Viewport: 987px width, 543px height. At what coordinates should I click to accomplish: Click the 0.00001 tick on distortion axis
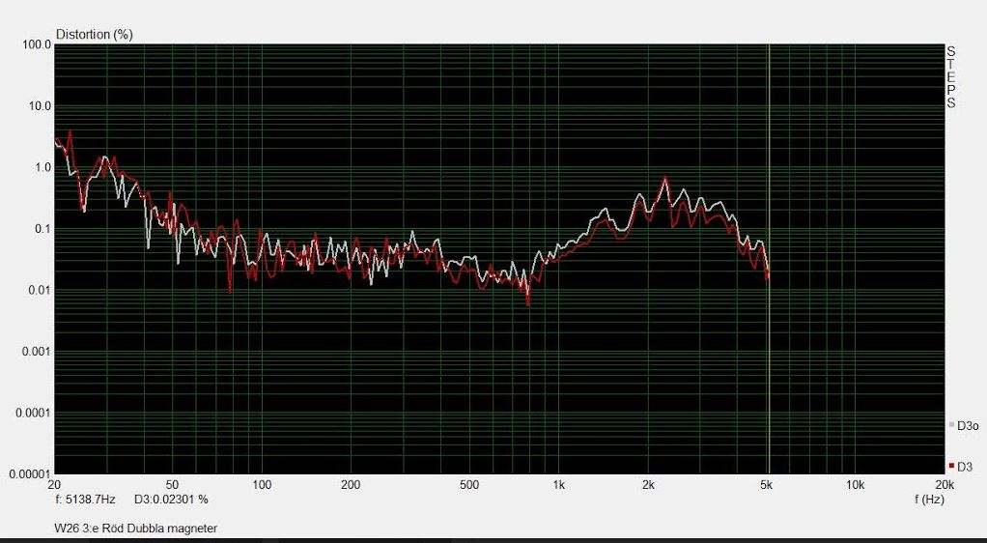coord(27,474)
